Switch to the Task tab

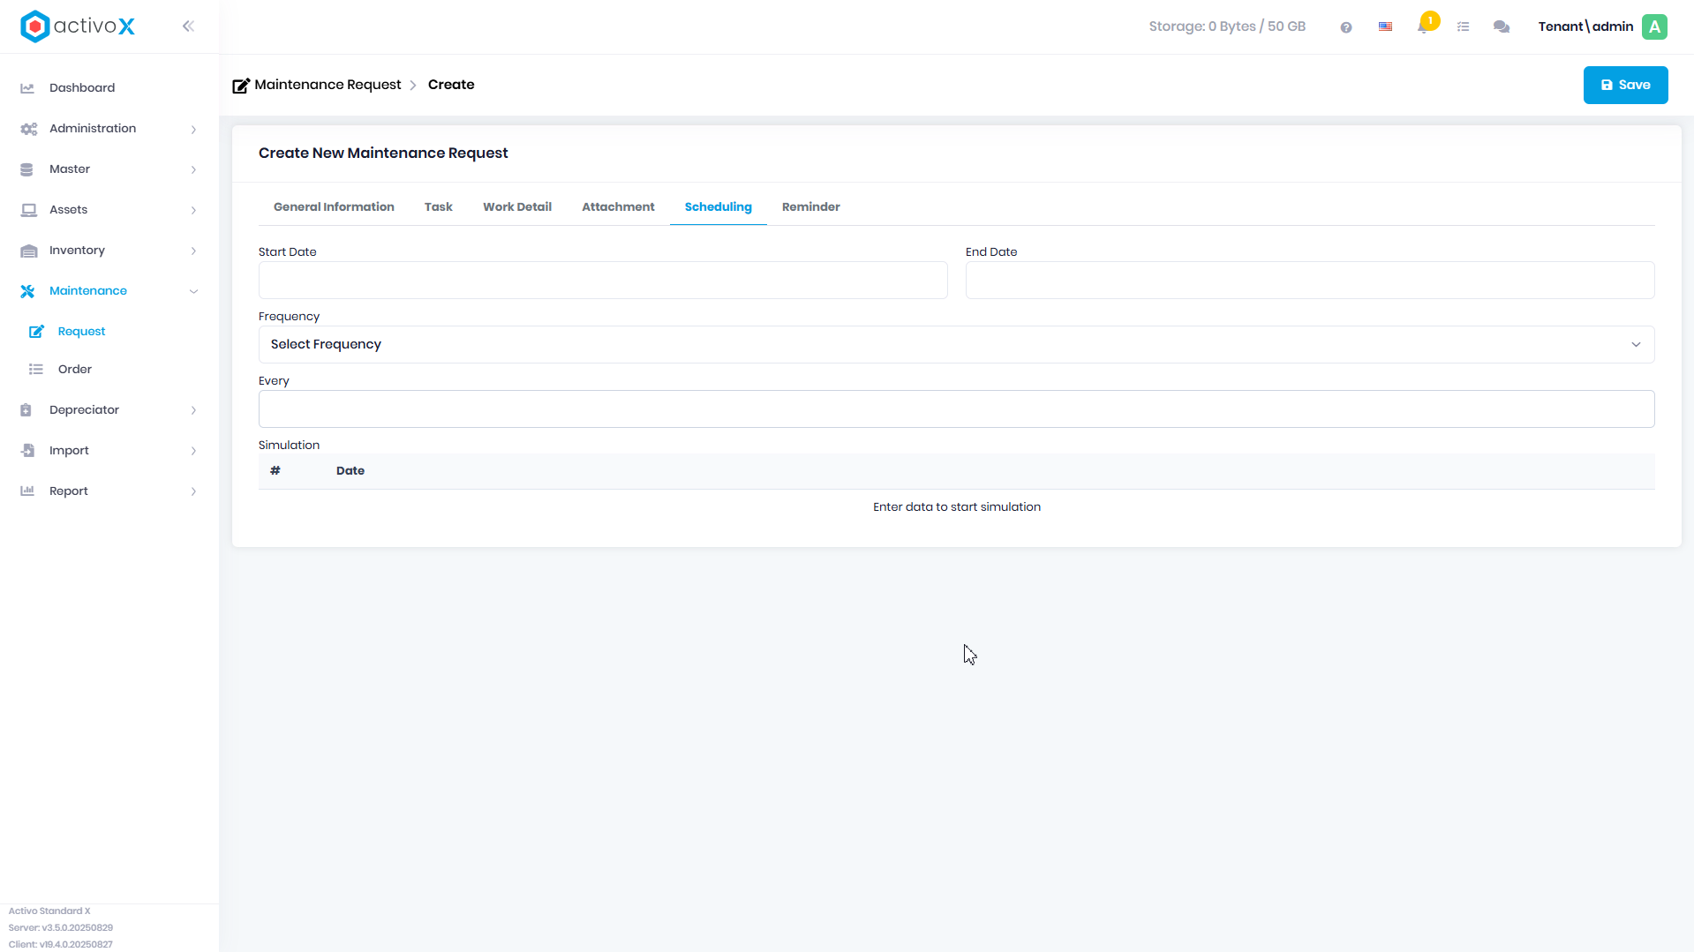(438, 206)
